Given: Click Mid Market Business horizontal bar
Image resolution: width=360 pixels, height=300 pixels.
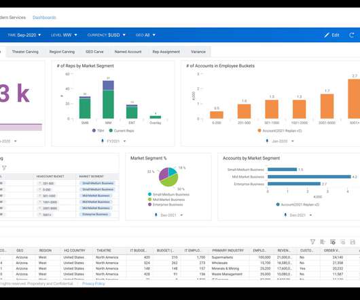Looking at the screenshot, I should [x=309, y=176].
